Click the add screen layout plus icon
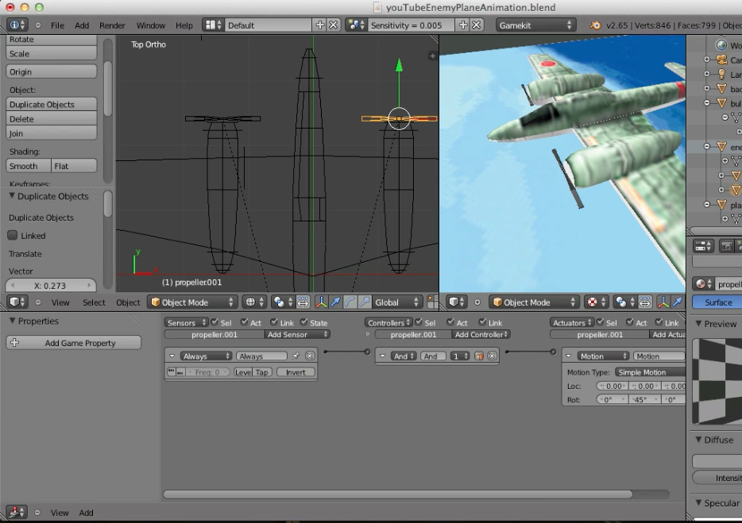This screenshot has height=523, width=742. click(x=320, y=25)
